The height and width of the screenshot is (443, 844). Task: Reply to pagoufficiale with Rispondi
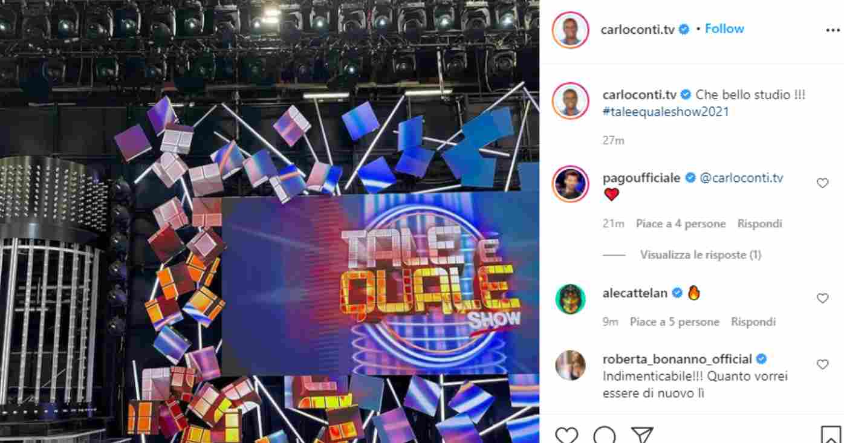pos(760,224)
